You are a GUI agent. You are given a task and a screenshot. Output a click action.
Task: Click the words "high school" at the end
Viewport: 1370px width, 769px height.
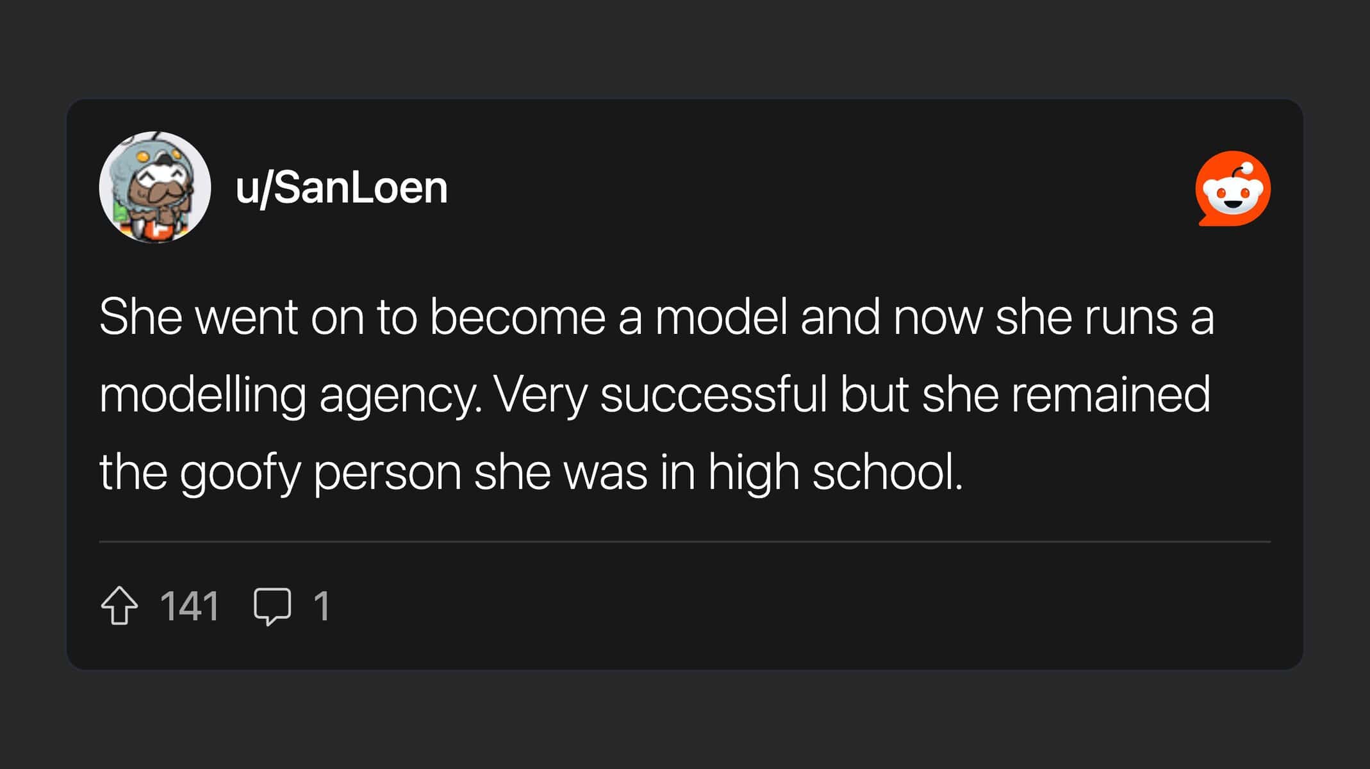(x=835, y=473)
